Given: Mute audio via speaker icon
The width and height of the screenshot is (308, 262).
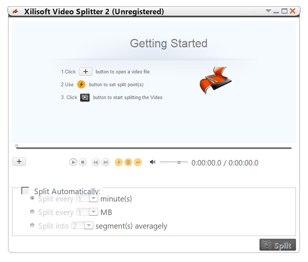Looking at the screenshot, I should [153, 162].
